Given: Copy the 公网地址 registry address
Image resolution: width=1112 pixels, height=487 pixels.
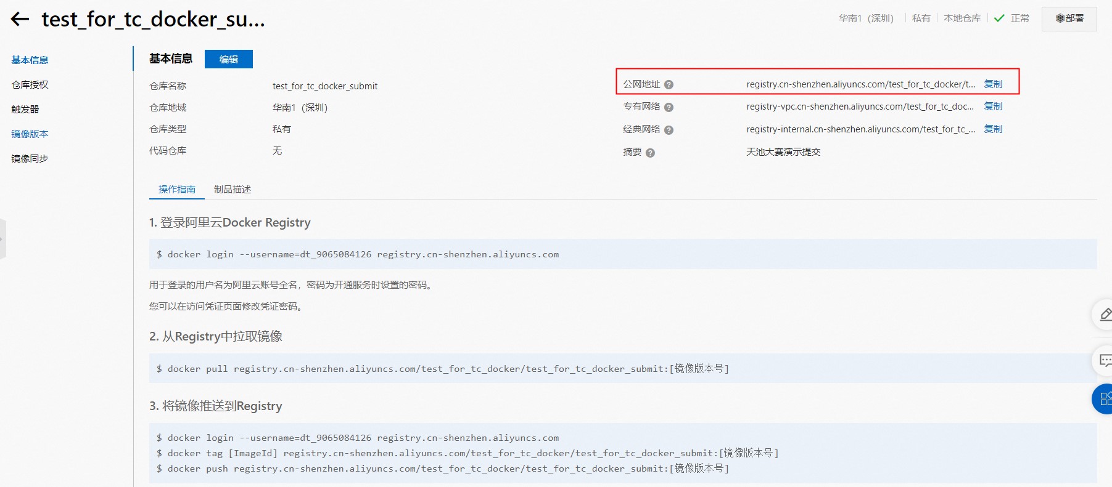Looking at the screenshot, I should 993,84.
